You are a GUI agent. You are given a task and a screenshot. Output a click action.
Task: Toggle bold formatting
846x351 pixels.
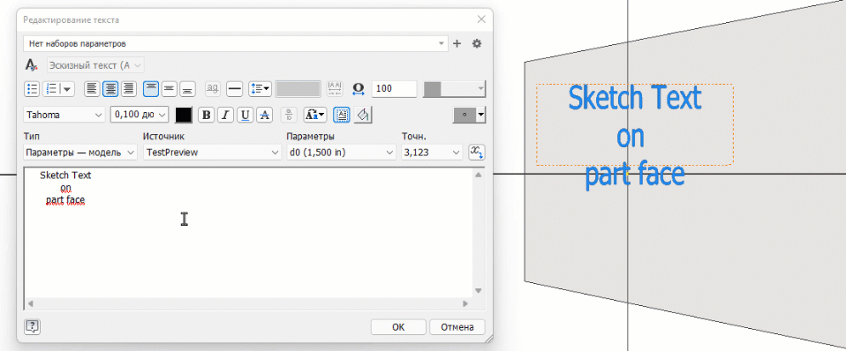(206, 115)
